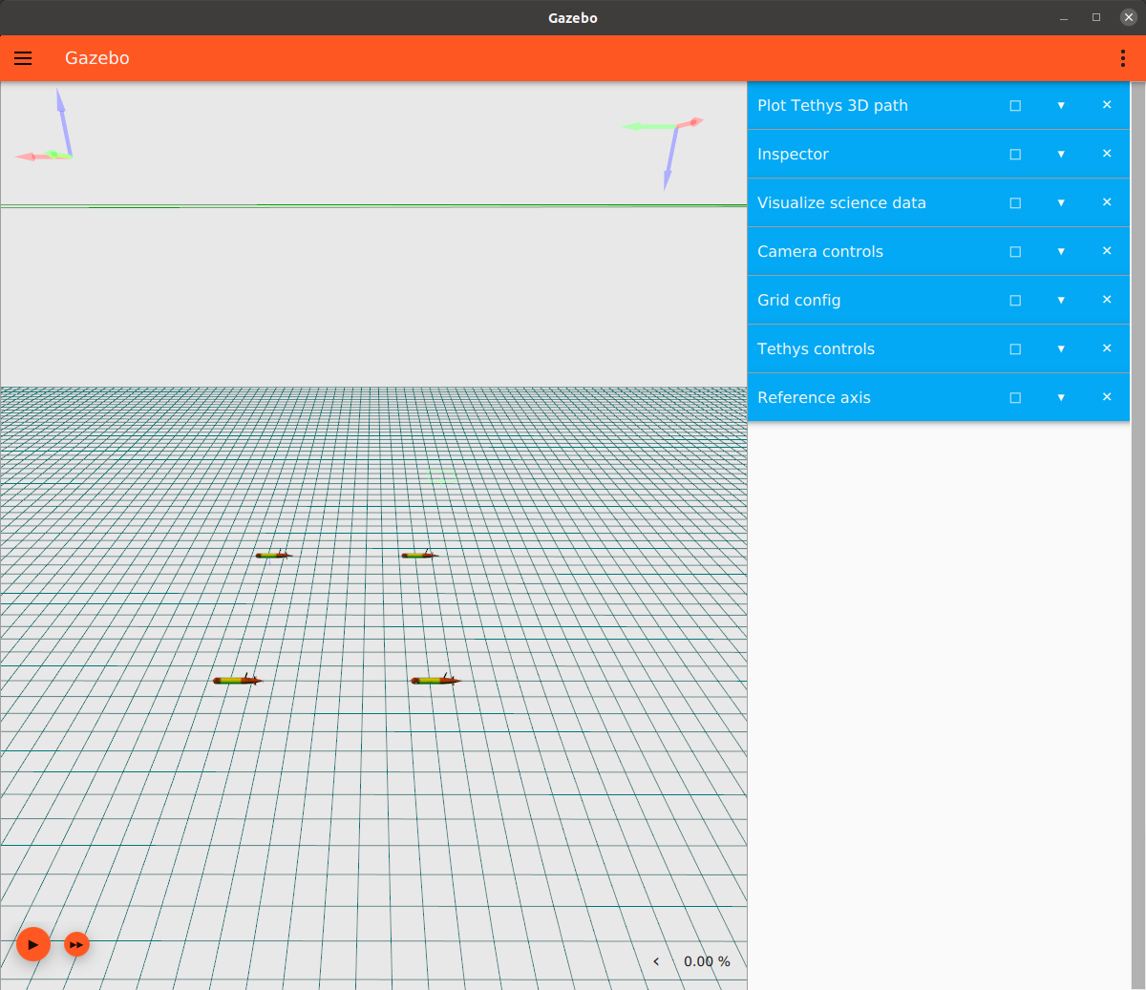Toggle floating mode for Tethys controls panel

[x=1015, y=348]
